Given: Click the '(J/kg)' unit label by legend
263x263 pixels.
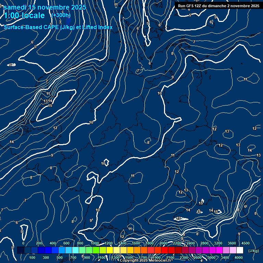Looking at the screenshot, I should (x=253, y=251).
